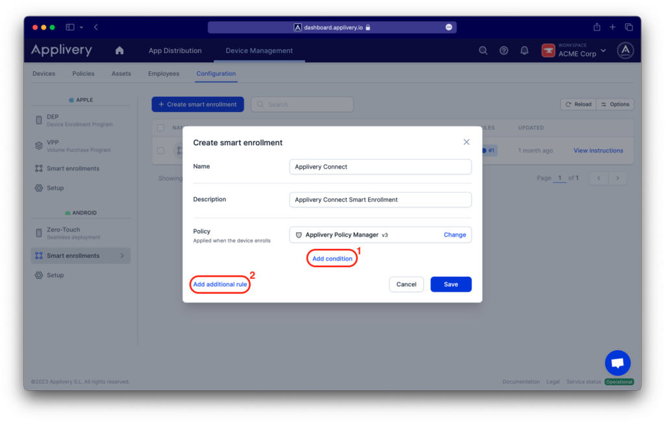Open the Device Management menu

(x=259, y=51)
